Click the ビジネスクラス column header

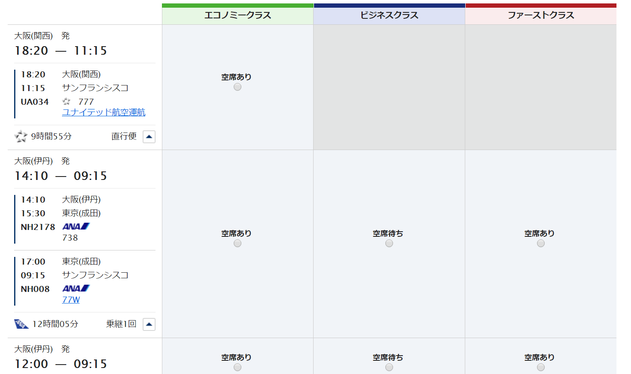[x=389, y=15]
